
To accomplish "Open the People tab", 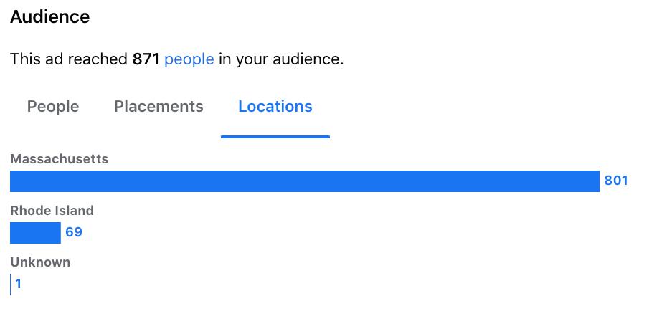I will click(x=53, y=106).
